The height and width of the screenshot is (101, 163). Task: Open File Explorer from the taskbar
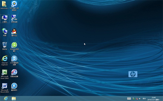(14, 99)
